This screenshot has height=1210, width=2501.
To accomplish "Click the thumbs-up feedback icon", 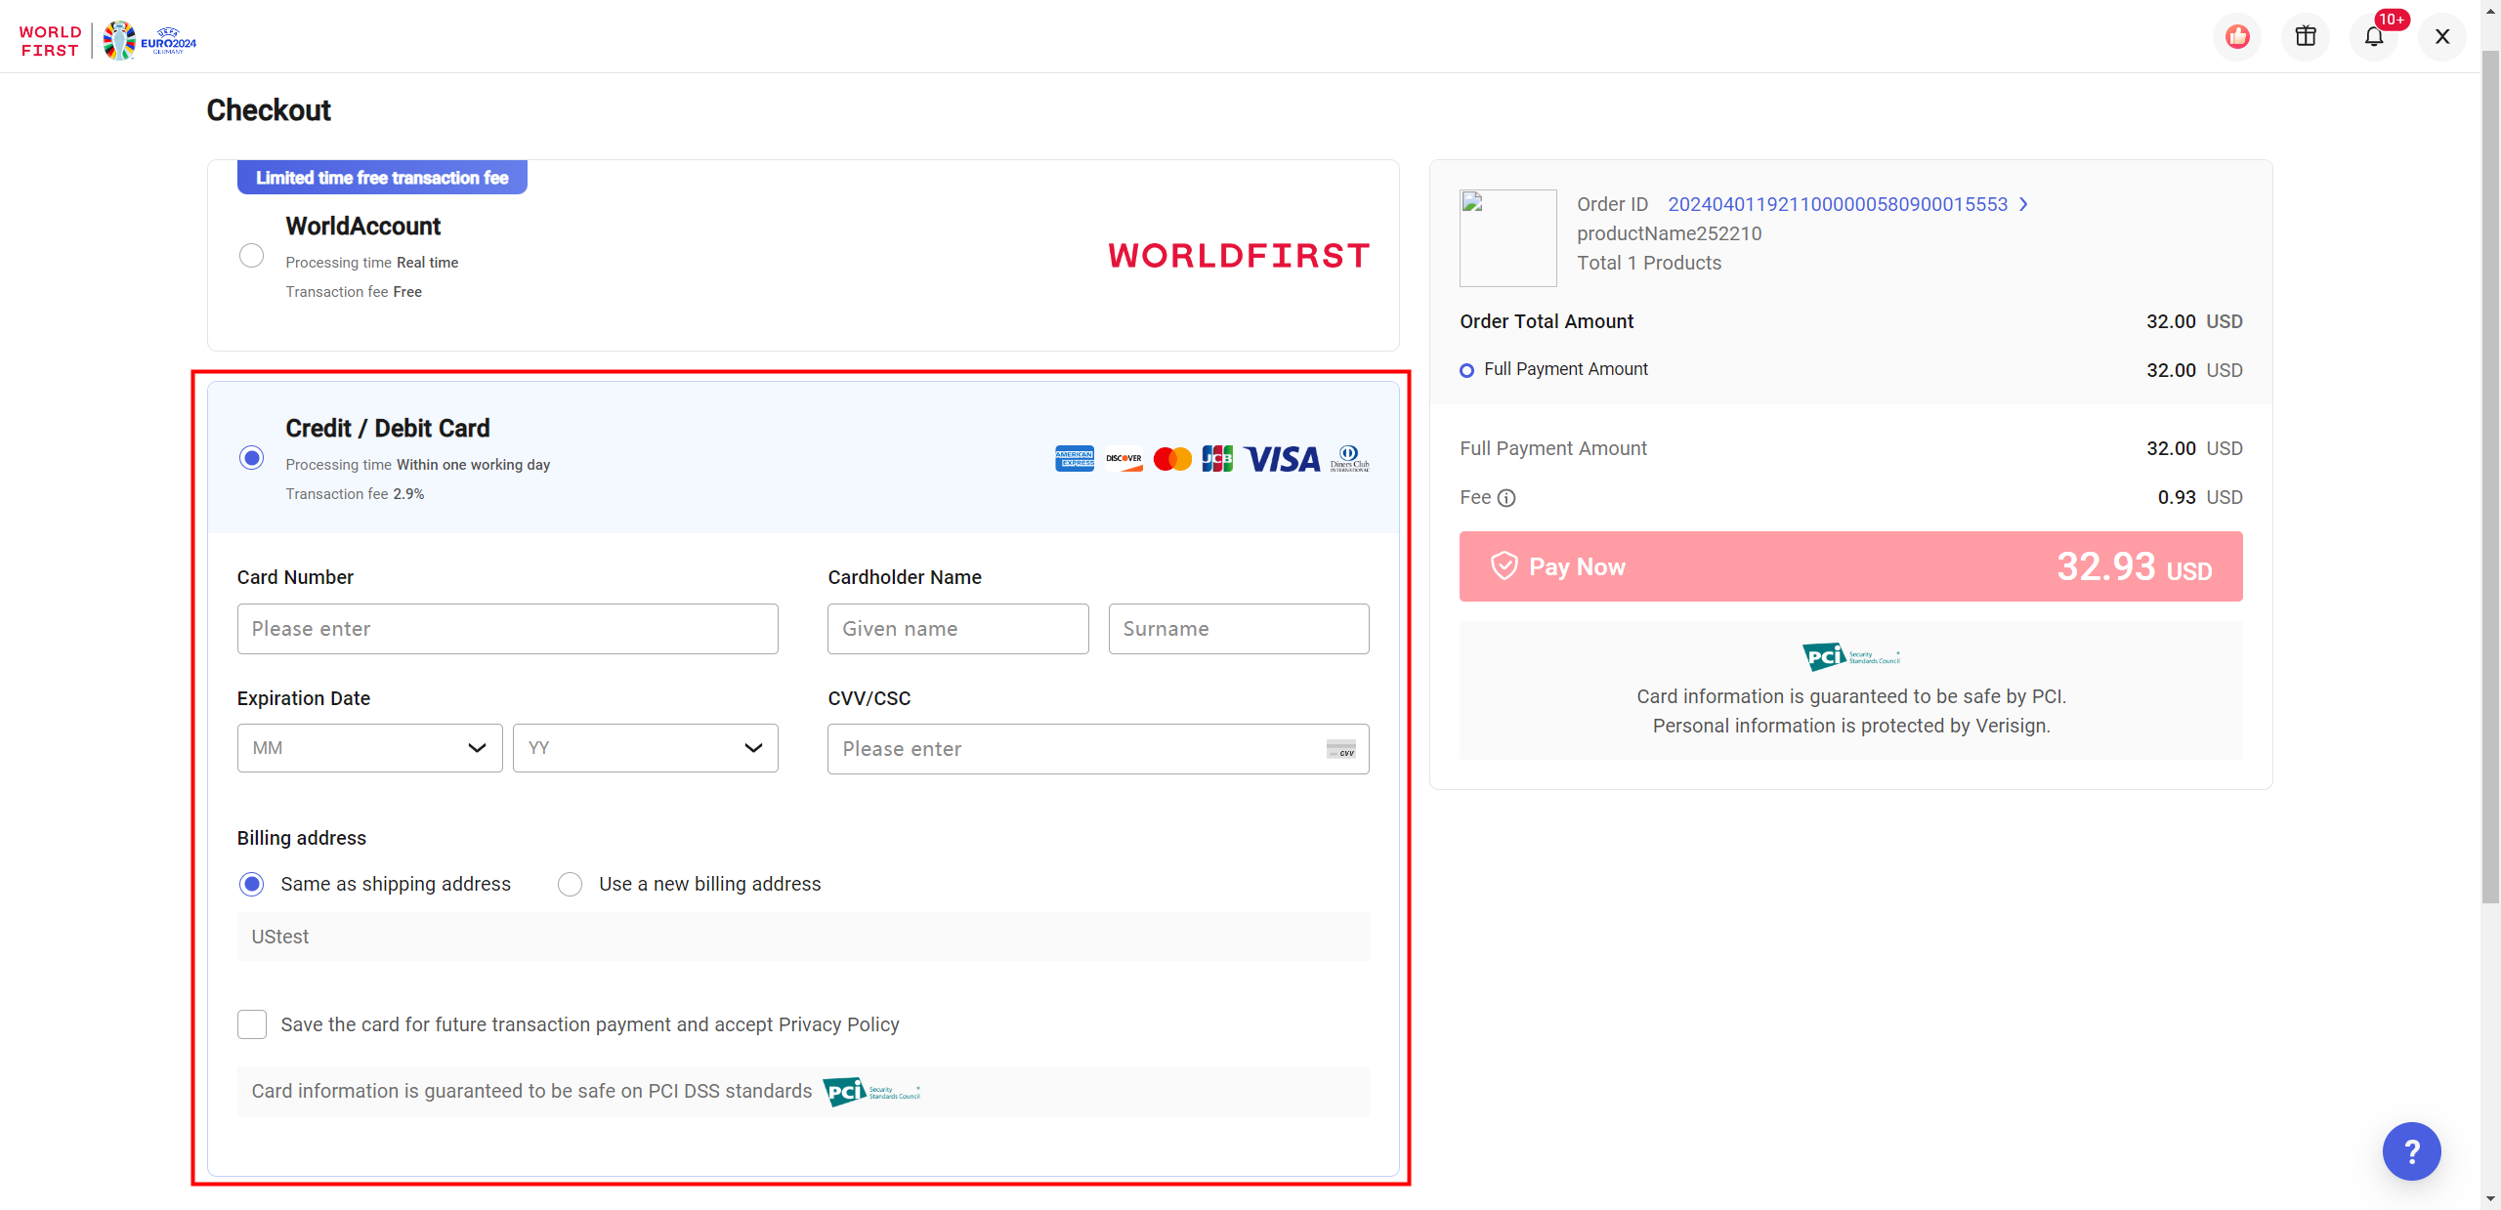I will click(x=2237, y=37).
